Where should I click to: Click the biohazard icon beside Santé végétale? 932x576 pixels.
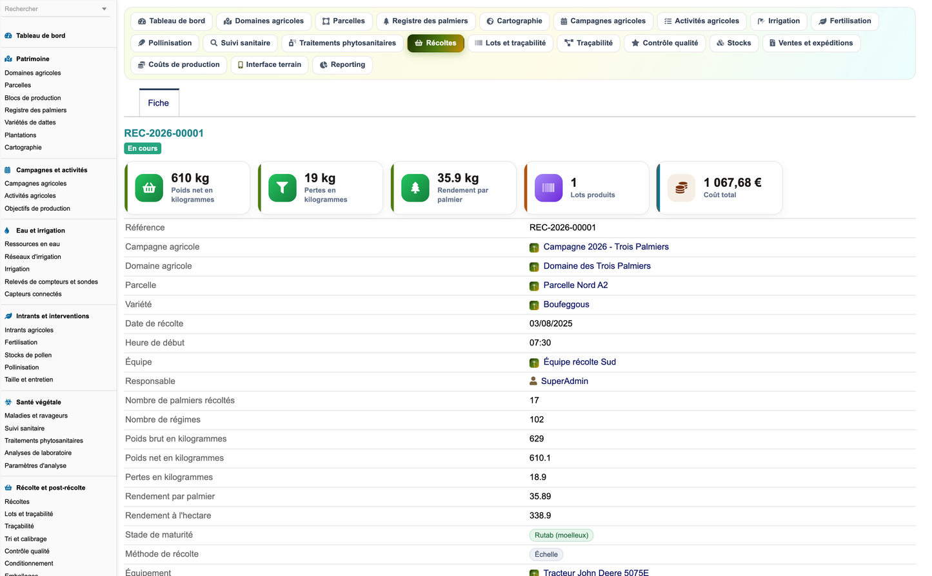click(x=8, y=402)
